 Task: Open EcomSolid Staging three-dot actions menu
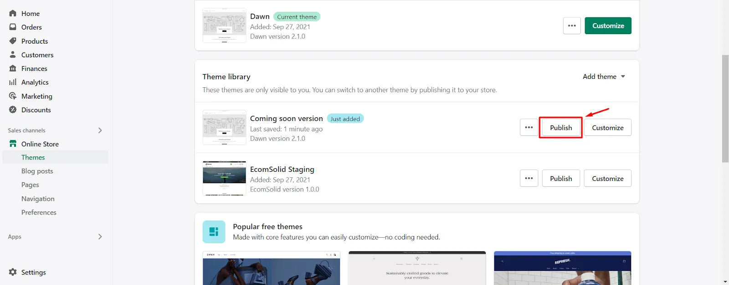529,179
